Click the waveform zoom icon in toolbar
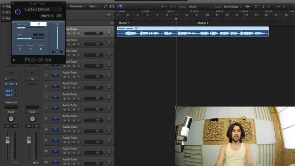 pyautogui.click(x=248, y=6)
